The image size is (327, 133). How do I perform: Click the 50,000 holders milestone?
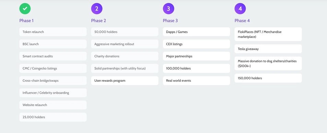point(125,32)
